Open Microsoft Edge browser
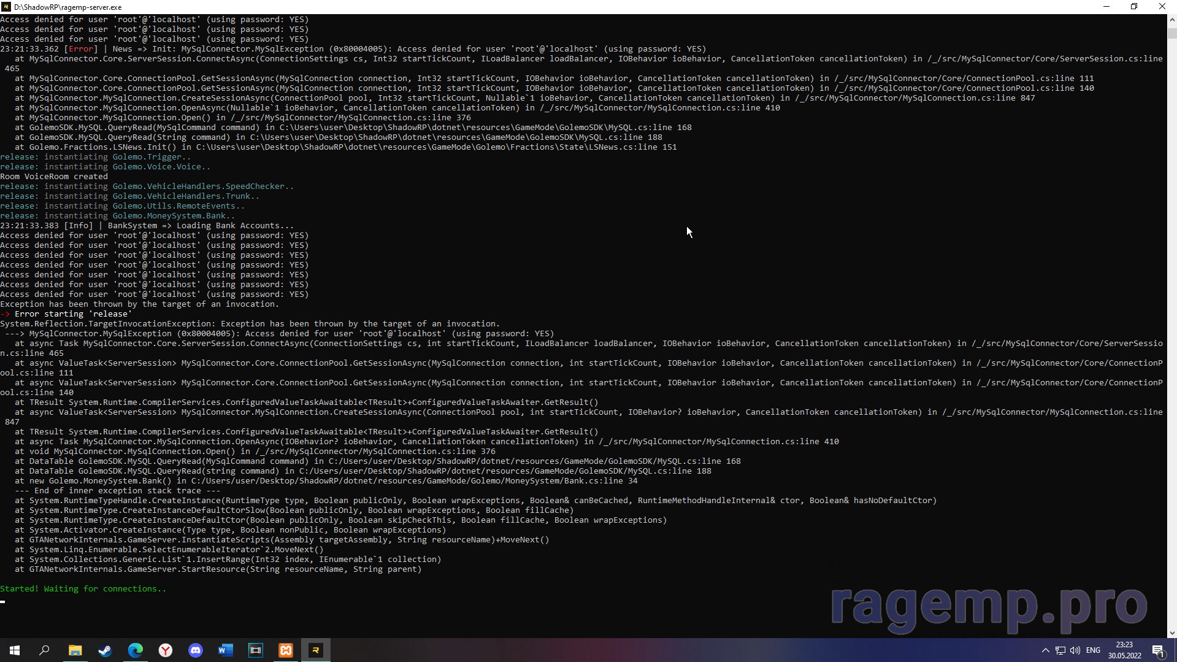 (135, 650)
